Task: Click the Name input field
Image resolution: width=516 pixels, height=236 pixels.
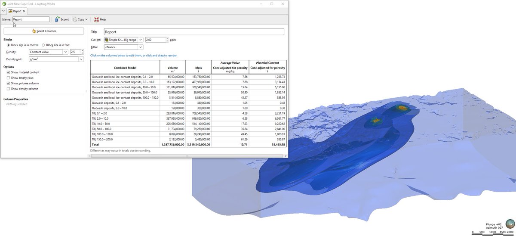Action: point(31,19)
